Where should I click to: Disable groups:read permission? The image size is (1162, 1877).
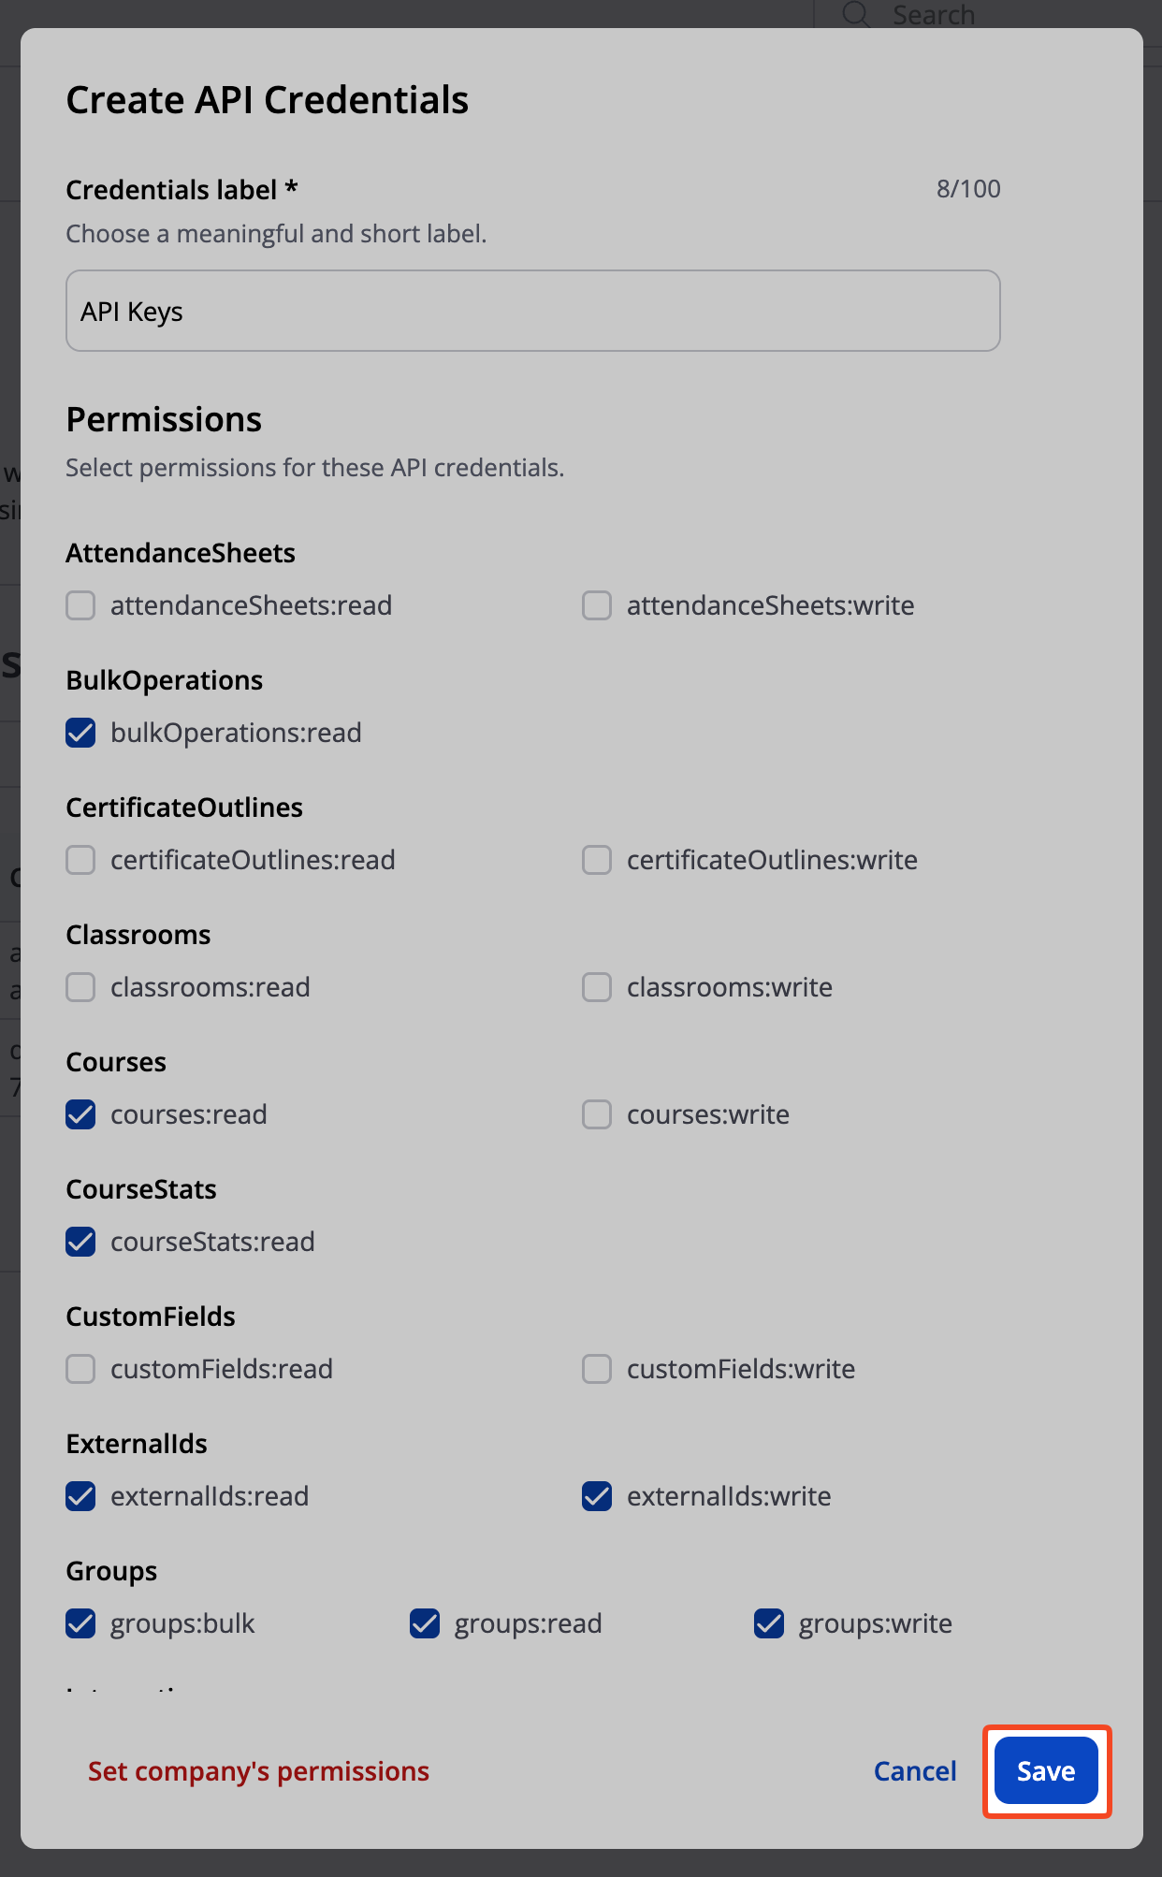coord(425,1623)
